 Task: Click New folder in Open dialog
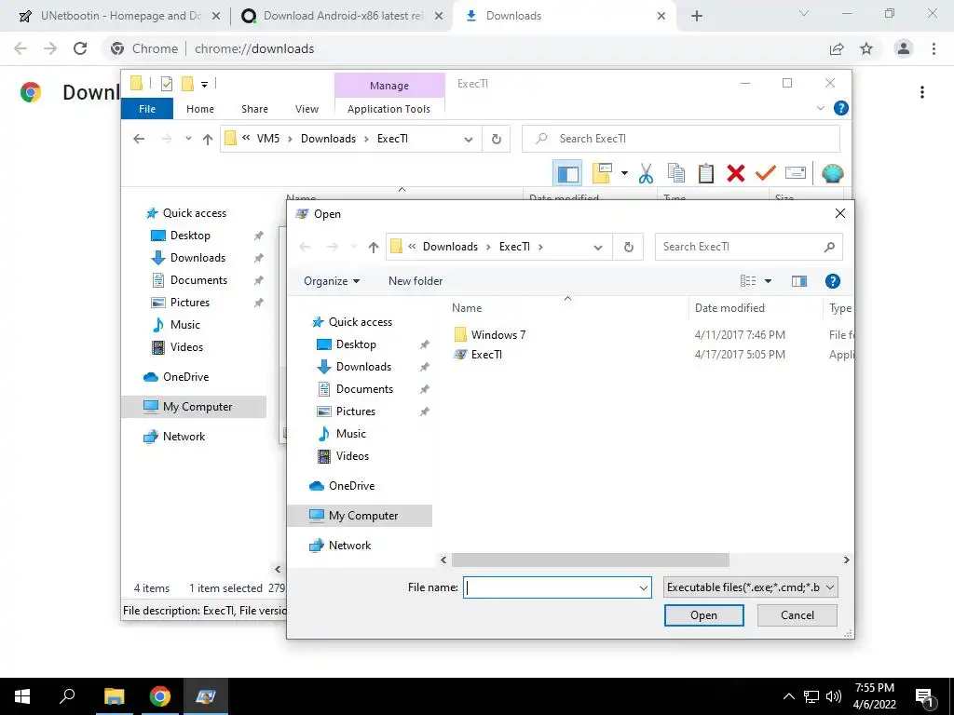click(x=416, y=281)
